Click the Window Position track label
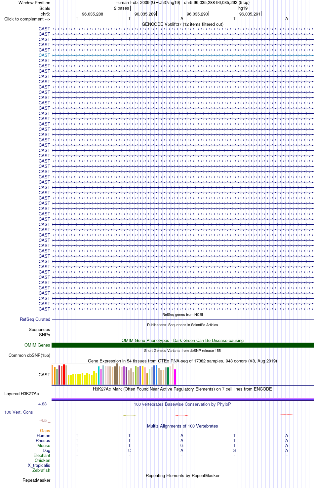This screenshot has height=488, width=314. pos(34,3)
